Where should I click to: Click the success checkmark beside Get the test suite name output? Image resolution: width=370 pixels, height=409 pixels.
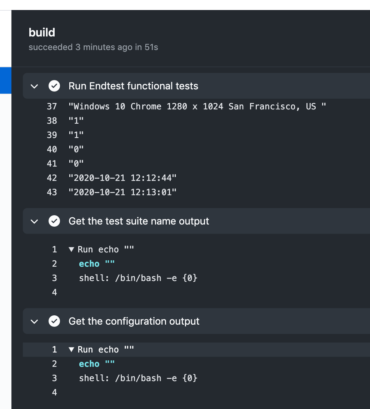click(54, 221)
